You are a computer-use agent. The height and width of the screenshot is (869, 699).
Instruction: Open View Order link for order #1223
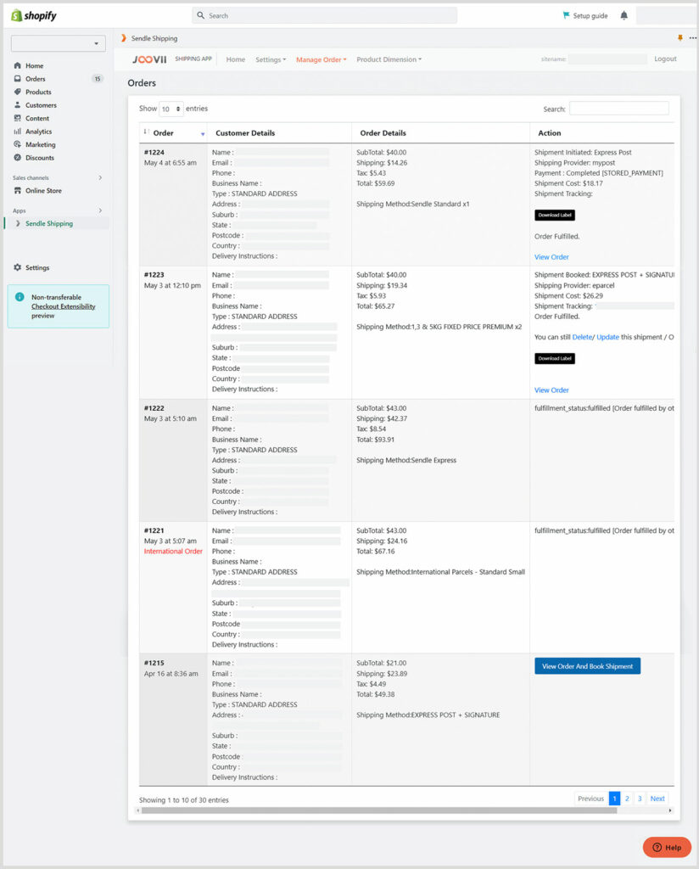(551, 390)
